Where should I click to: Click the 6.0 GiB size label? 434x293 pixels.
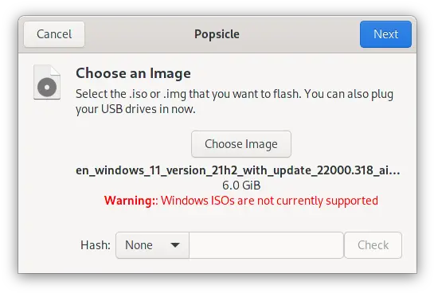[241, 186]
